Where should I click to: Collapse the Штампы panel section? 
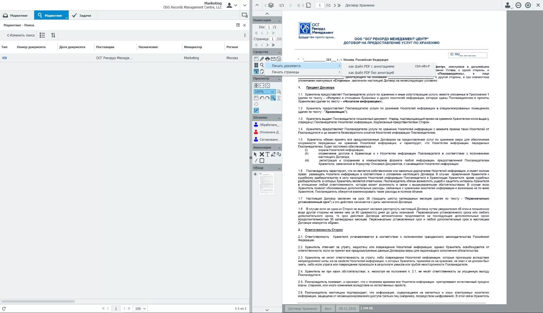point(279,118)
